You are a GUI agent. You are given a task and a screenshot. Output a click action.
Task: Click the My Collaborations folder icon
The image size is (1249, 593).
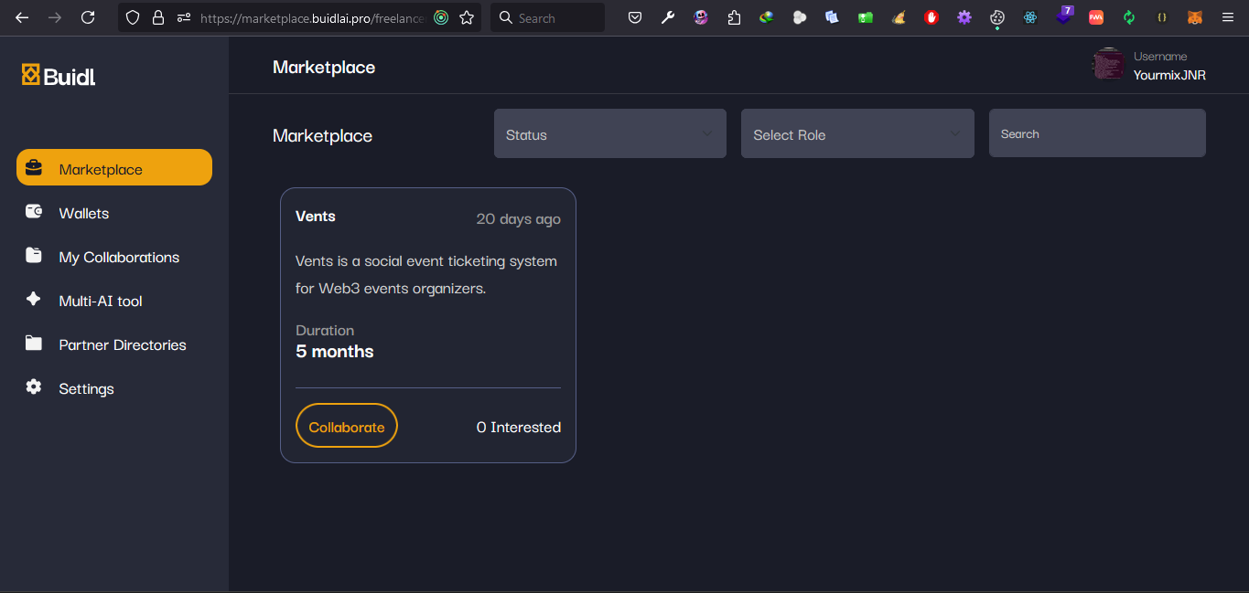tap(34, 256)
